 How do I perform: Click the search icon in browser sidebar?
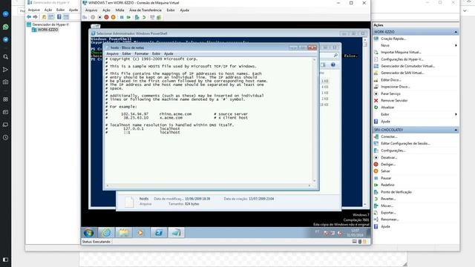pyautogui.click(x=5, y=56)
